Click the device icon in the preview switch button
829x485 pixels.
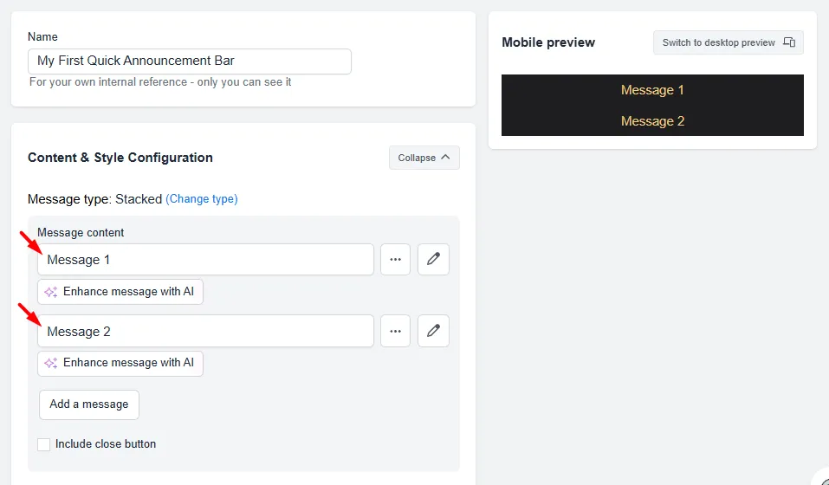(x=789, y=42)
